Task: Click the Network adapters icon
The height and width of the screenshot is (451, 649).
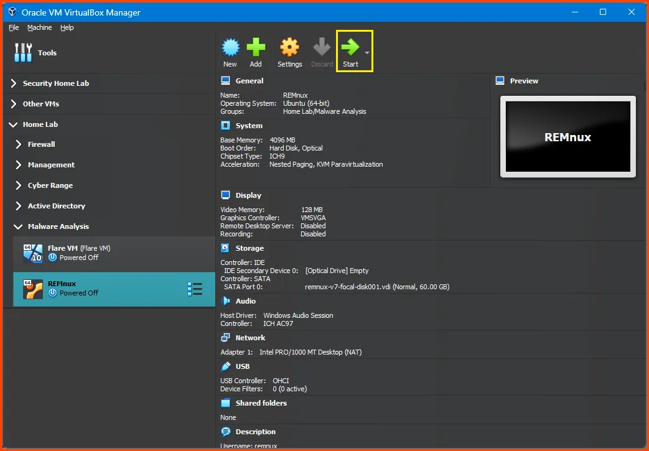Action: coord(226,338)
